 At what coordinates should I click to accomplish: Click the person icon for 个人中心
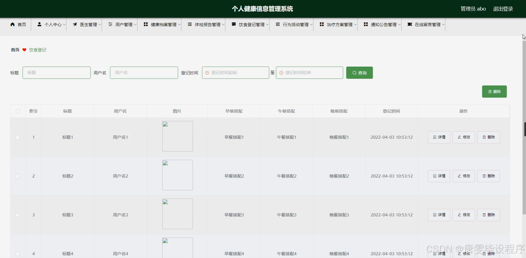[39, 24]
